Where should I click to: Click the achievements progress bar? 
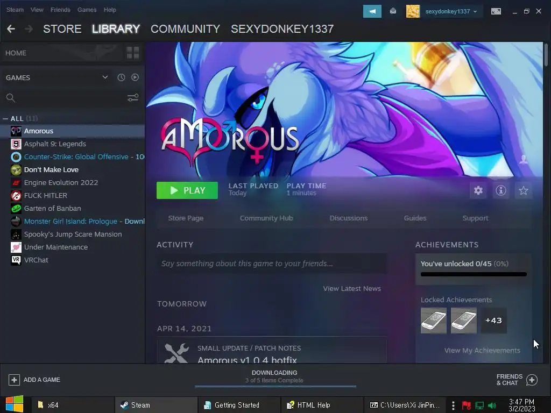[x=474, y=274]
